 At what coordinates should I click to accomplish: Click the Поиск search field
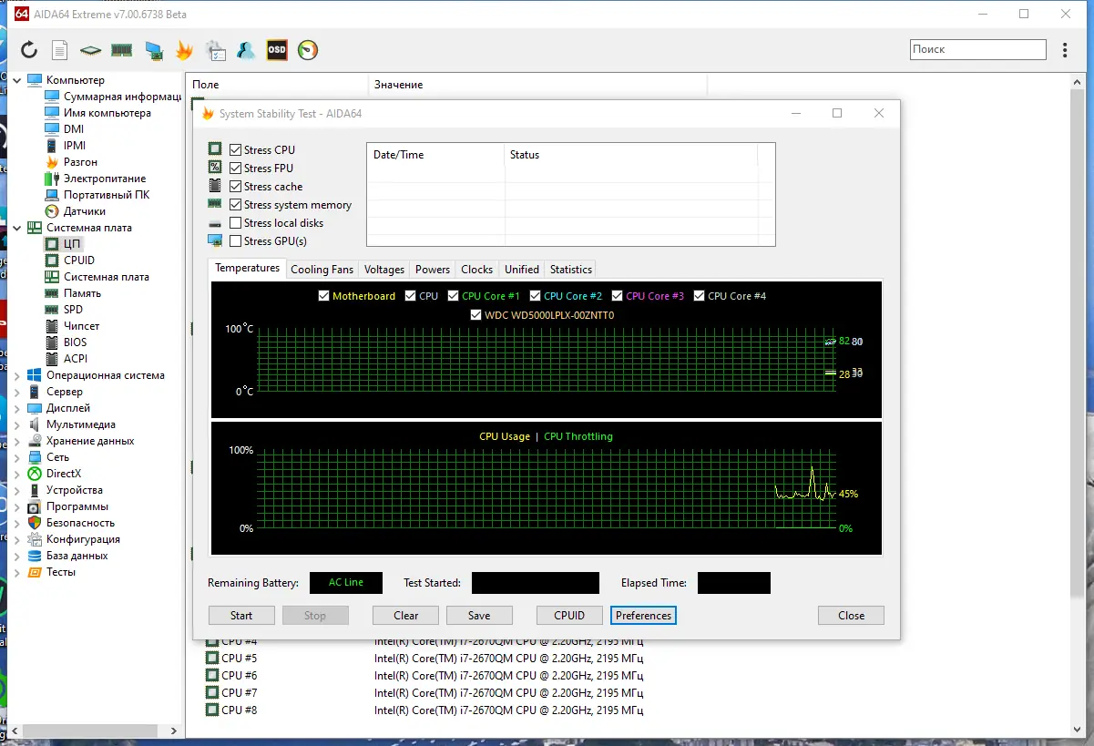[978, 49]
